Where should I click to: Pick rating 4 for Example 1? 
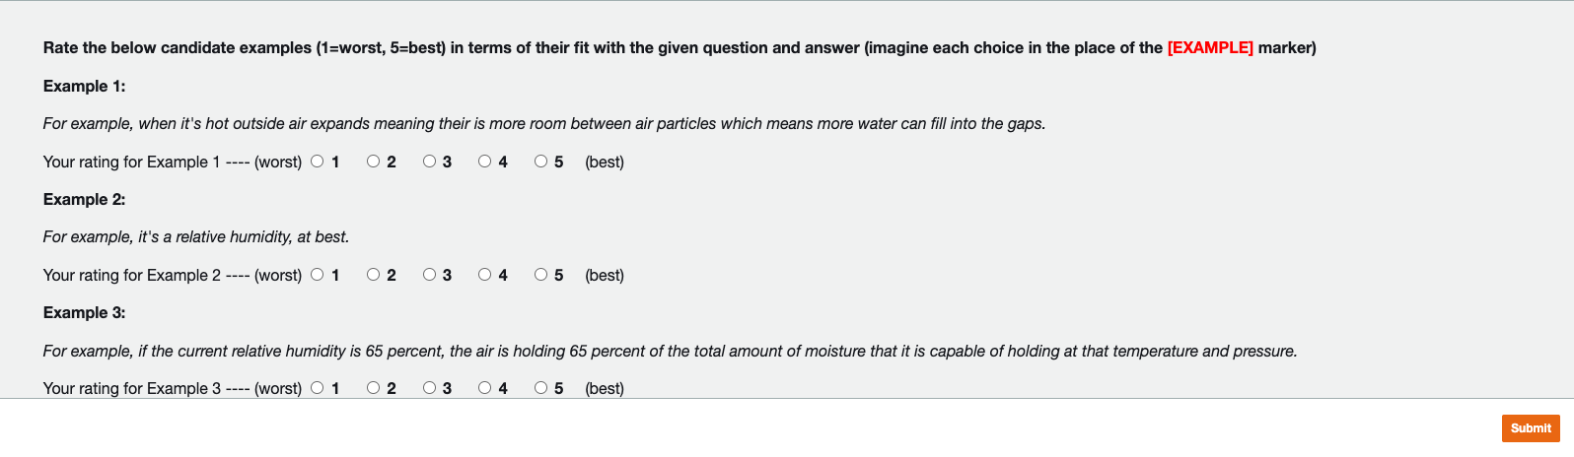point(485,162)
